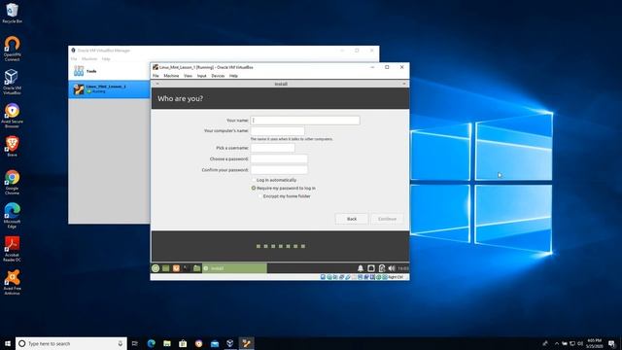Image resolution: width=622 pixels, height=350 pixels.
Task: Open the Avast Secure Browser desktop icon
Action: click(12, 115)
